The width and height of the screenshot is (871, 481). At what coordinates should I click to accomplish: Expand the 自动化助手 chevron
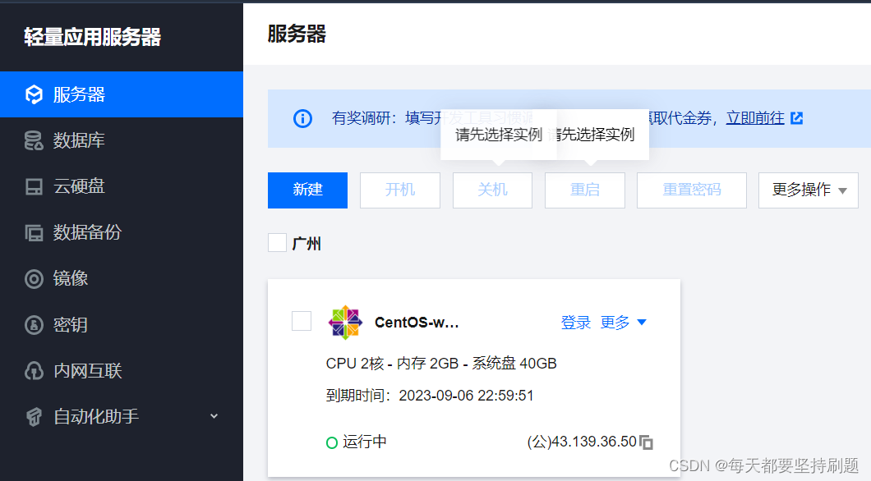point(214,416)
